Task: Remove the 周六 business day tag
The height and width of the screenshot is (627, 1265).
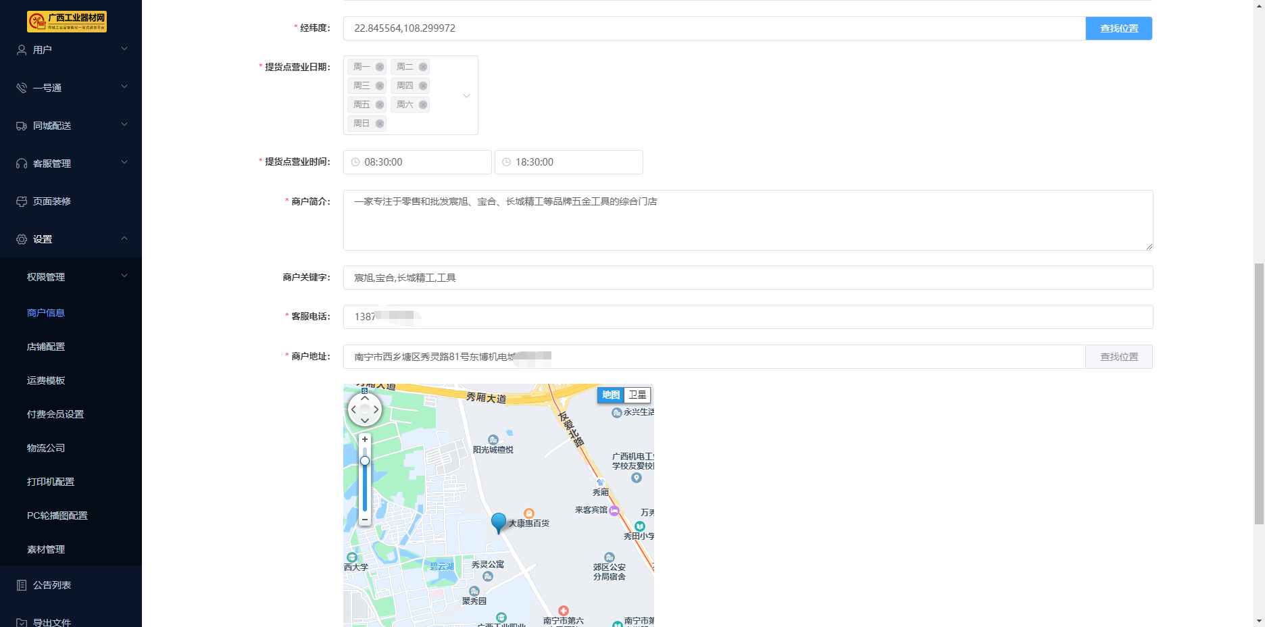Action: click(x=423, y=105)
